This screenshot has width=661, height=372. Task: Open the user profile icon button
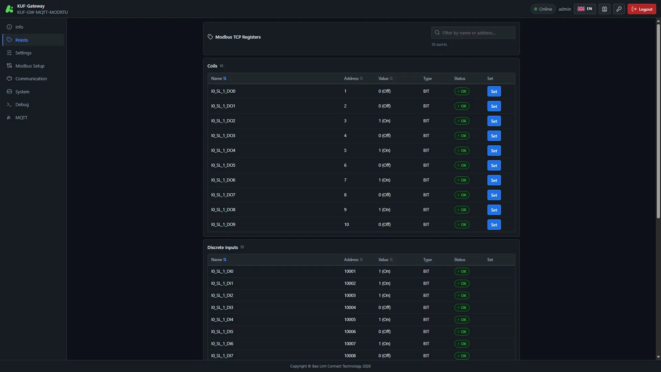605,9
